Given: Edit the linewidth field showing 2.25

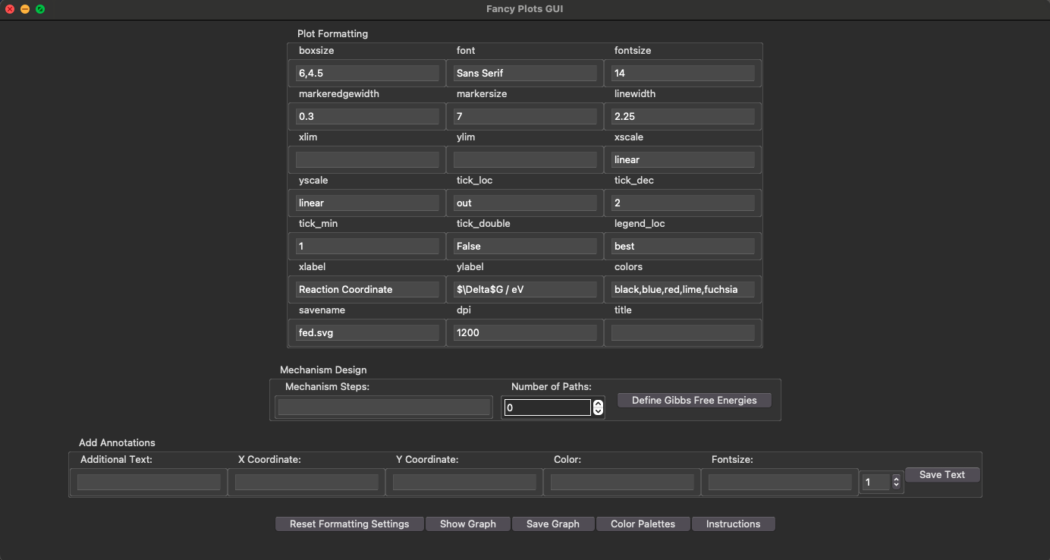Looking at the screenshot, I should (x=683, y=116).
